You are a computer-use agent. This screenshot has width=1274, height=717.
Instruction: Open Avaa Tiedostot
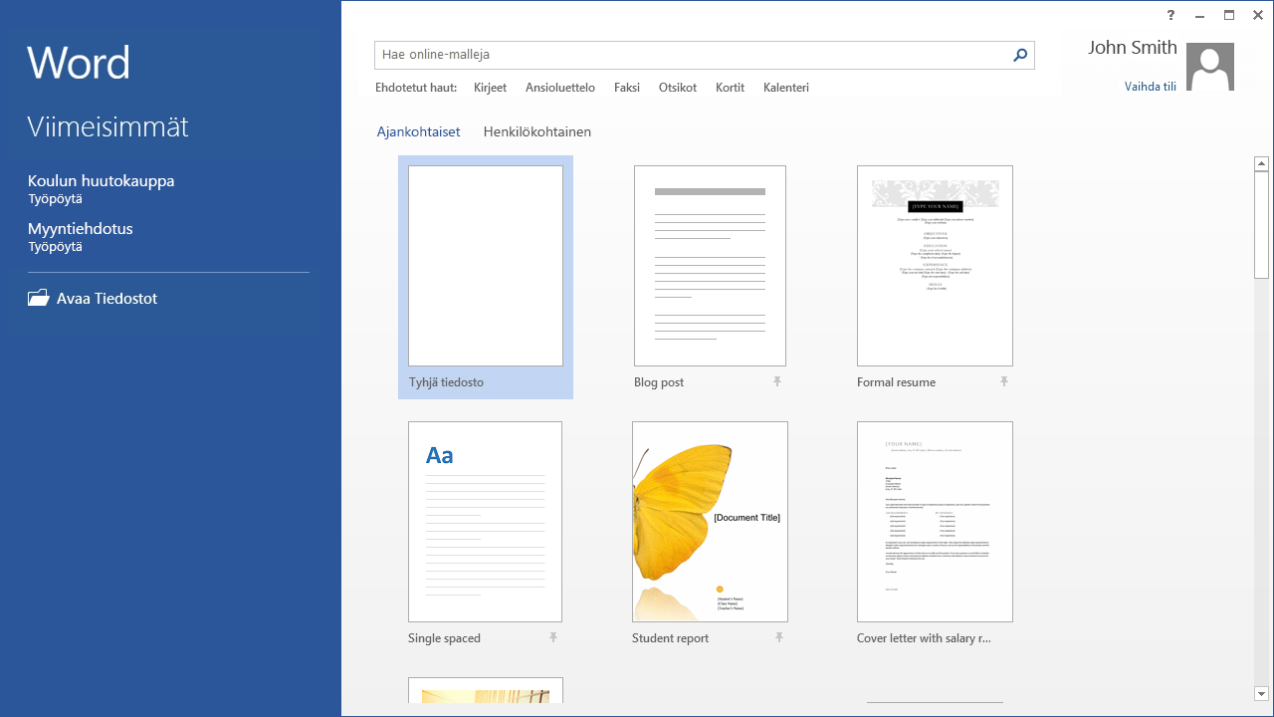(x=93, y=298)
